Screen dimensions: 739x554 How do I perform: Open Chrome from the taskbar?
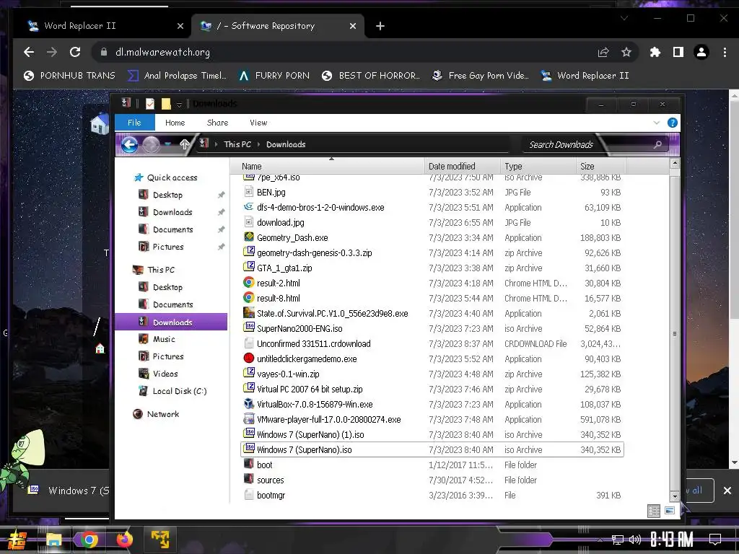point(89,540)
